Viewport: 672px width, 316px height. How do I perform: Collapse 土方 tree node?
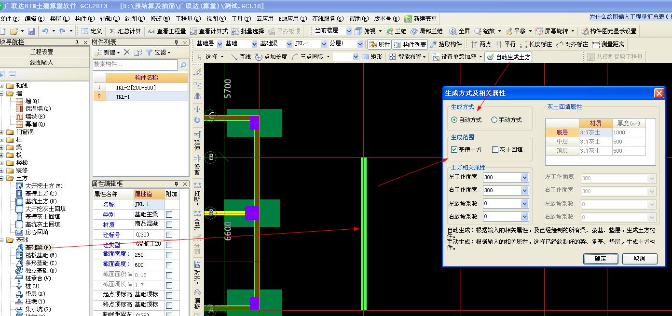(2, 178)
